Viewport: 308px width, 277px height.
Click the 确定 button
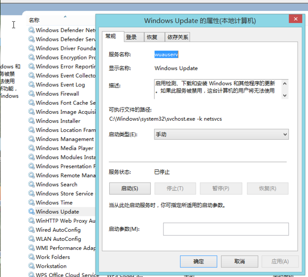tap(199, 261)
